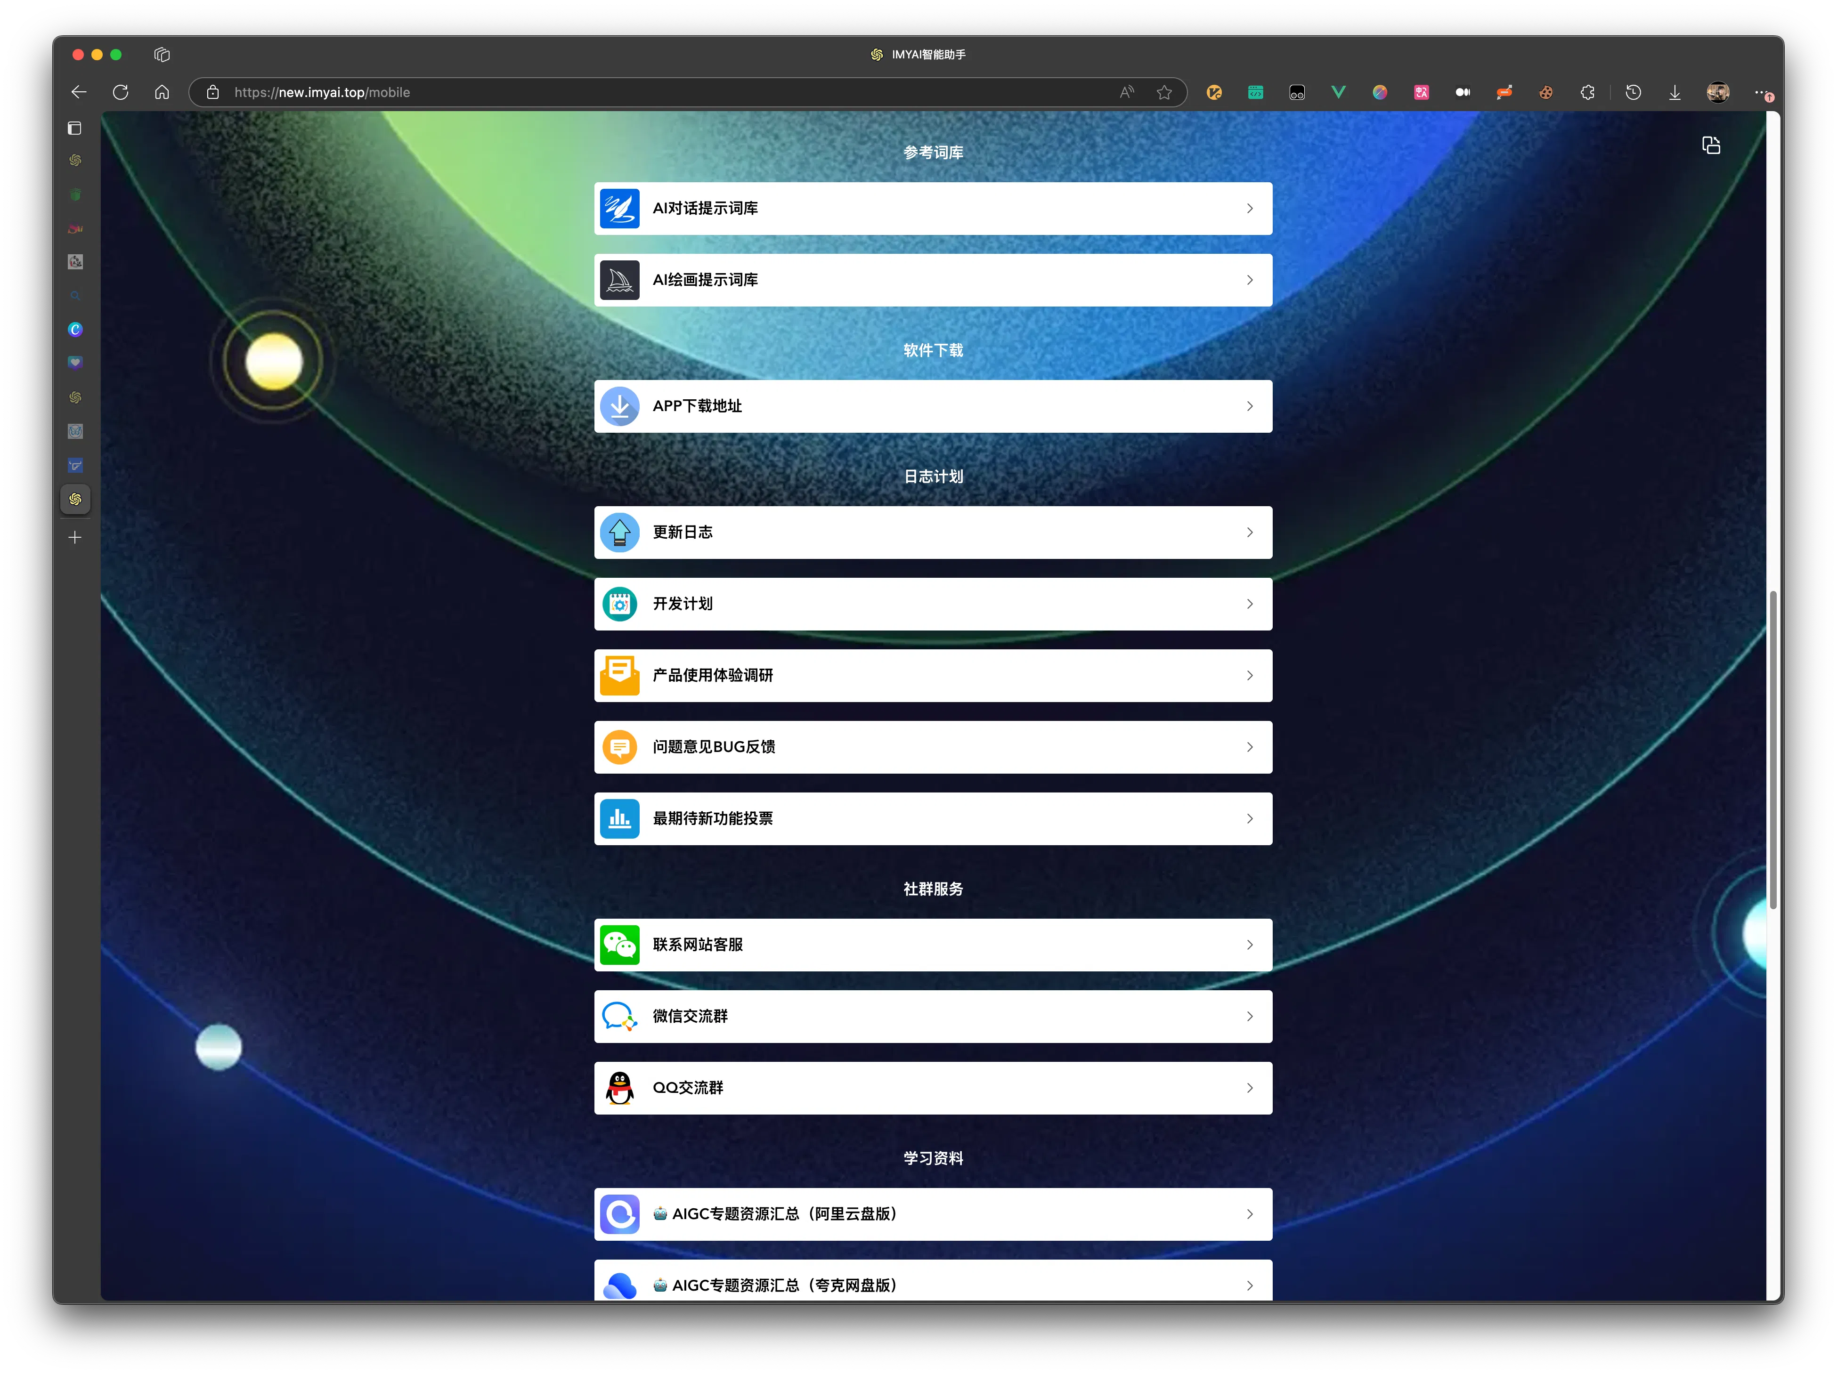Expand the 问题意见BUG反馈 row chevron
This screenshot has width=1837, height=1374.
click(1250, 747)
